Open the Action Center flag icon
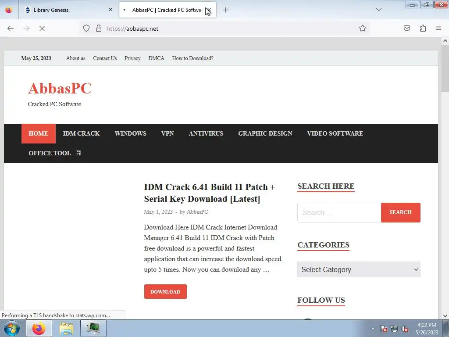 coord(383,329)
